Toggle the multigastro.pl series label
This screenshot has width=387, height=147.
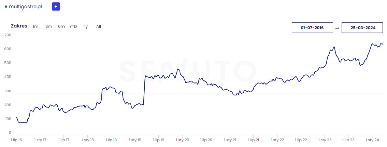point(25,7)
